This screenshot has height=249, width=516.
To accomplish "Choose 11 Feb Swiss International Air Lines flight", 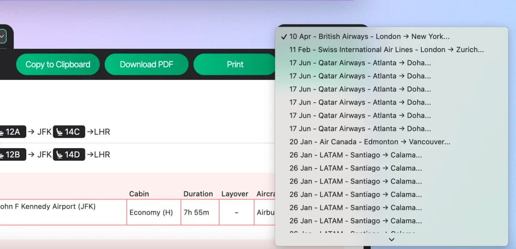I will pyautogui.click(x=386, y=50).
